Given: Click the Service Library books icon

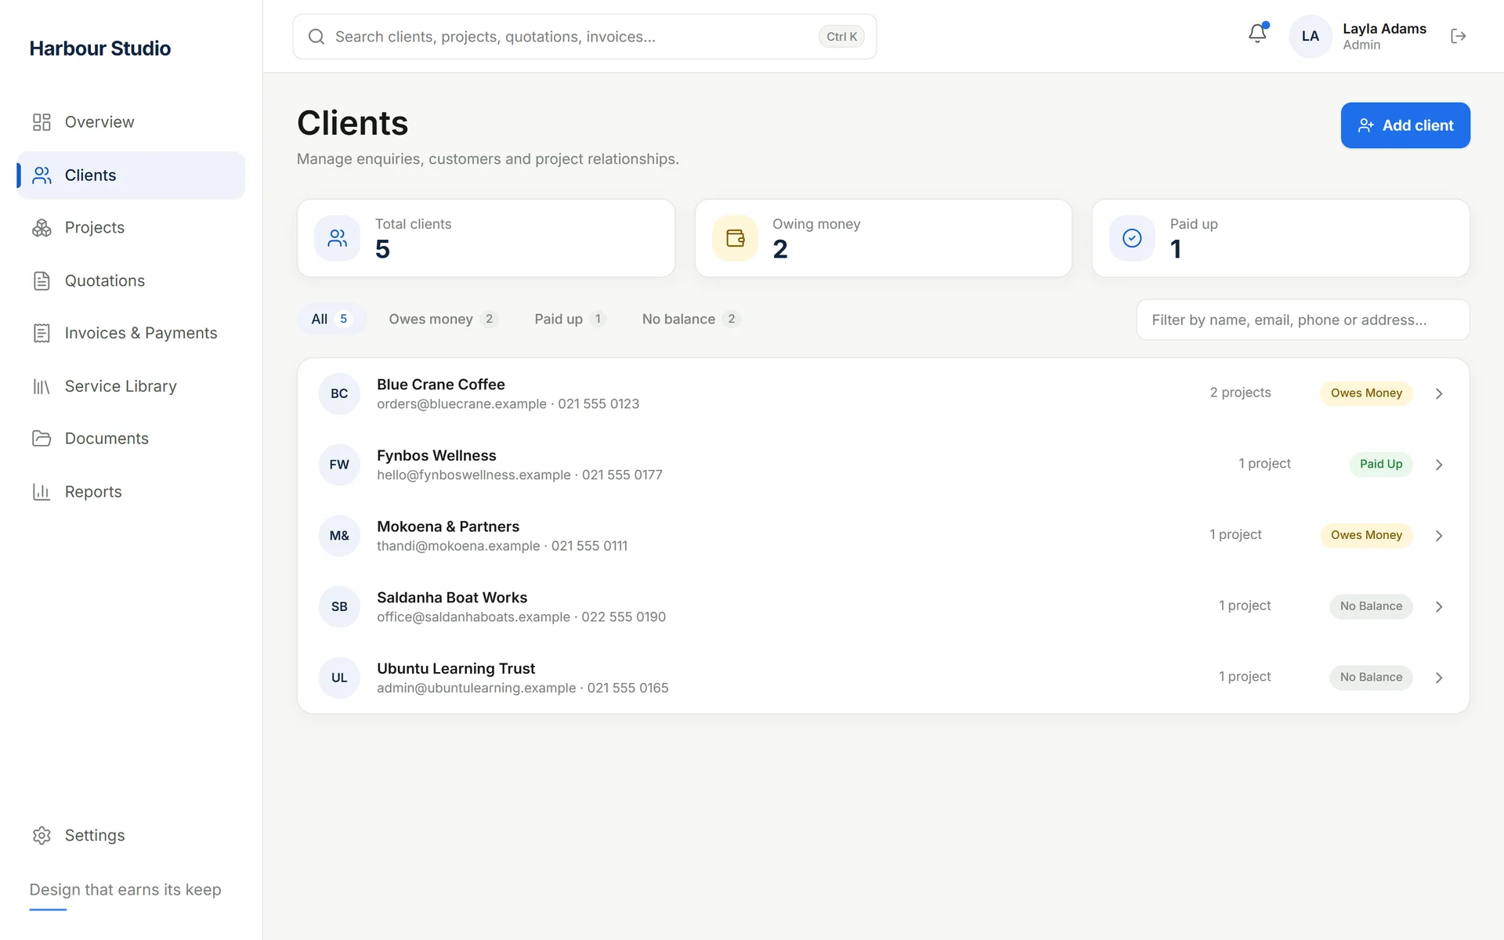Looking at the screenshot, I should point(42,386).
